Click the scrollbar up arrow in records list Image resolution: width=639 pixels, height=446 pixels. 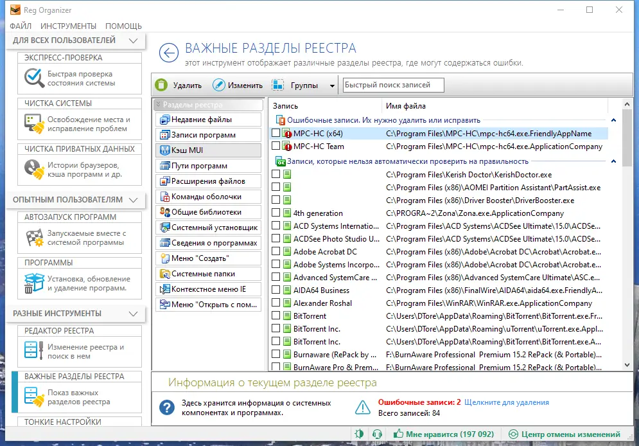pos(627,104)
